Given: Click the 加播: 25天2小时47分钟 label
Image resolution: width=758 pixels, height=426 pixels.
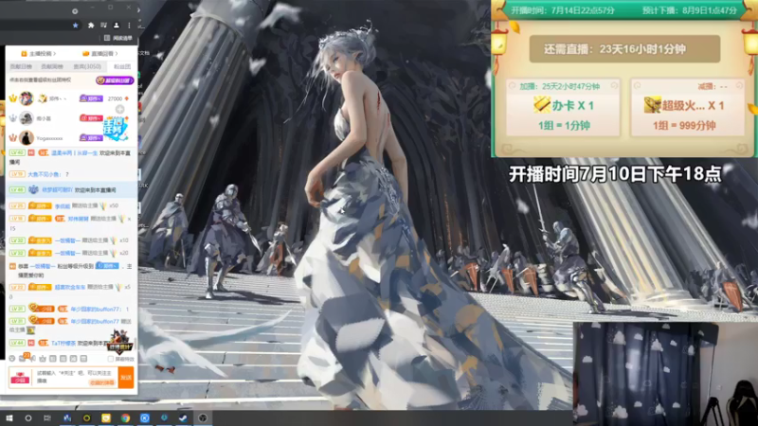Looking at the screenshot, I should click(560, 86).
